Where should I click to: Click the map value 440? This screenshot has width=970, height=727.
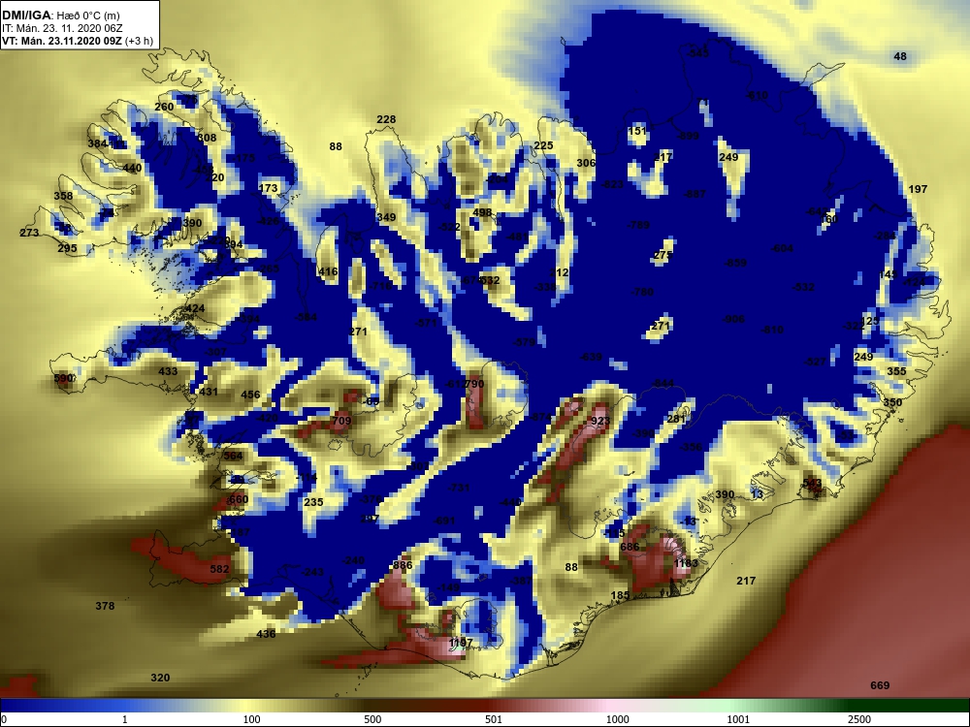click(132, 168)
